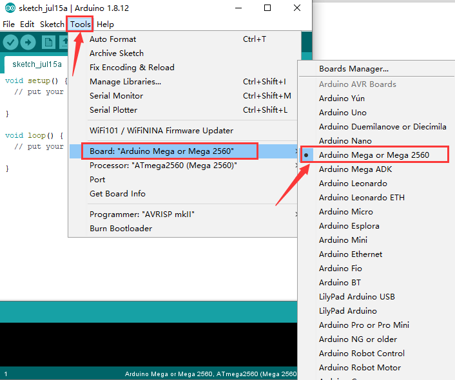
Task: Click the 'void setup()' code line
Action: pyautogui.click(x=36, y=81)
